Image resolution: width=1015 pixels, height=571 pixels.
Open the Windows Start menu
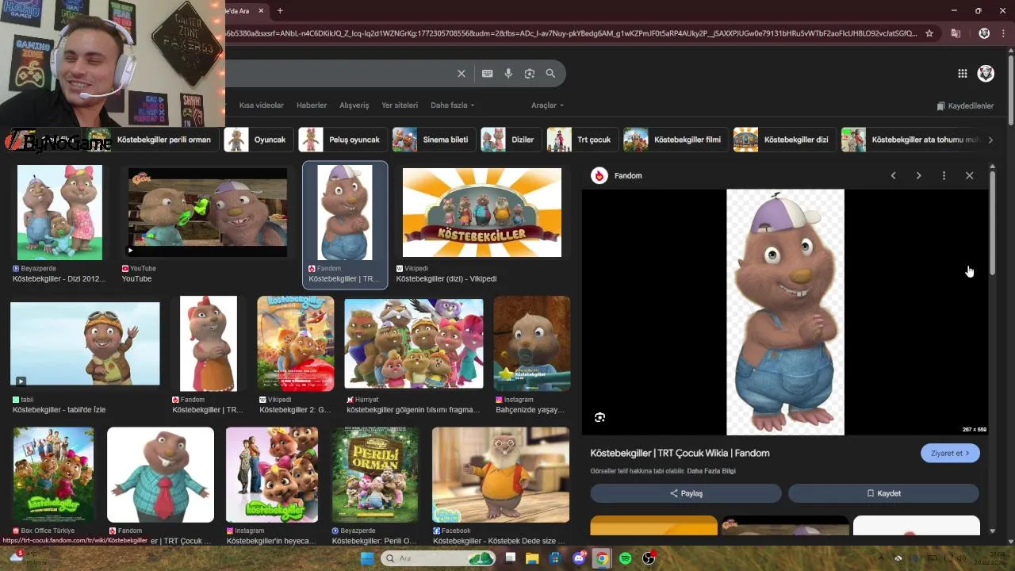click(x=367, y=558)
